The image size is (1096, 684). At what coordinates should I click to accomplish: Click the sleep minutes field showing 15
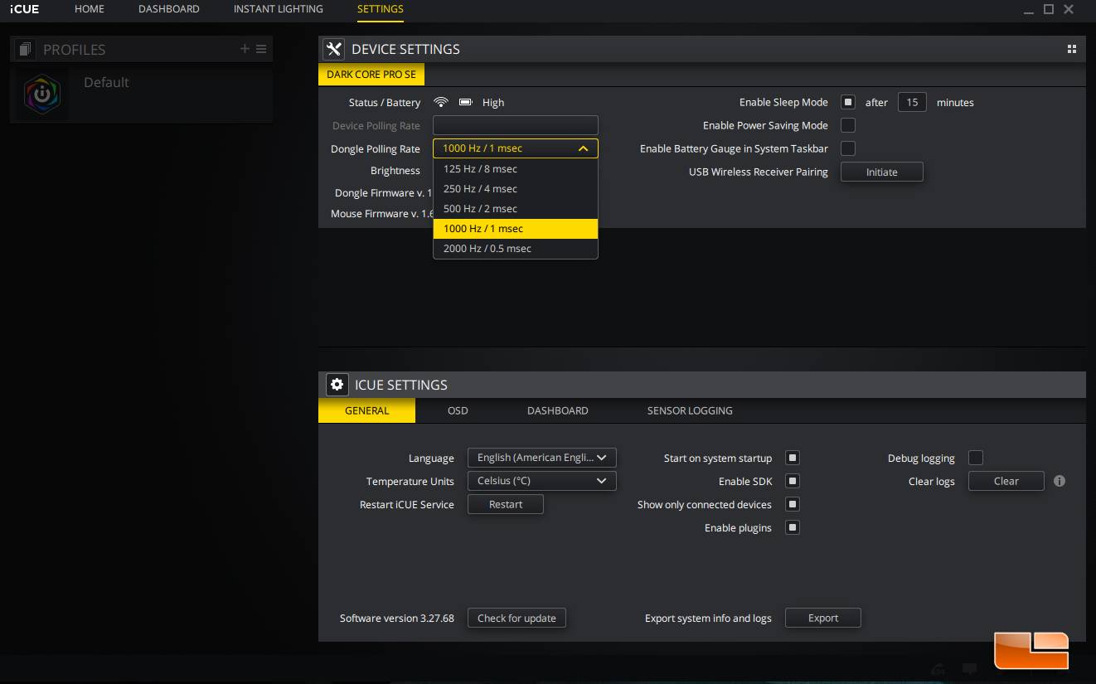[912, 102]
